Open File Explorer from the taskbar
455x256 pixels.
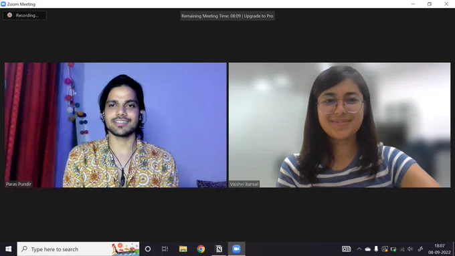click(x=183, y=249)
